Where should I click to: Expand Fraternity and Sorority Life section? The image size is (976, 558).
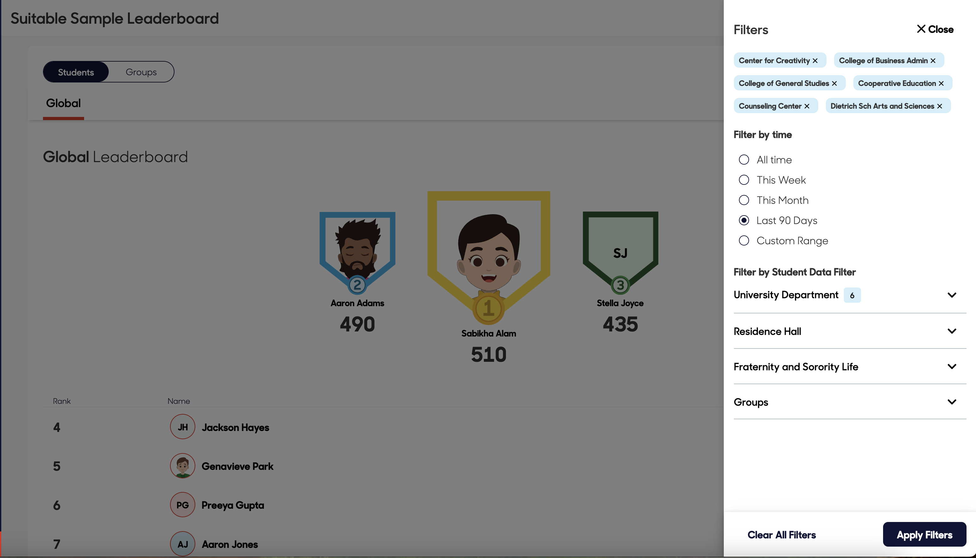click(x=951, y=367)
